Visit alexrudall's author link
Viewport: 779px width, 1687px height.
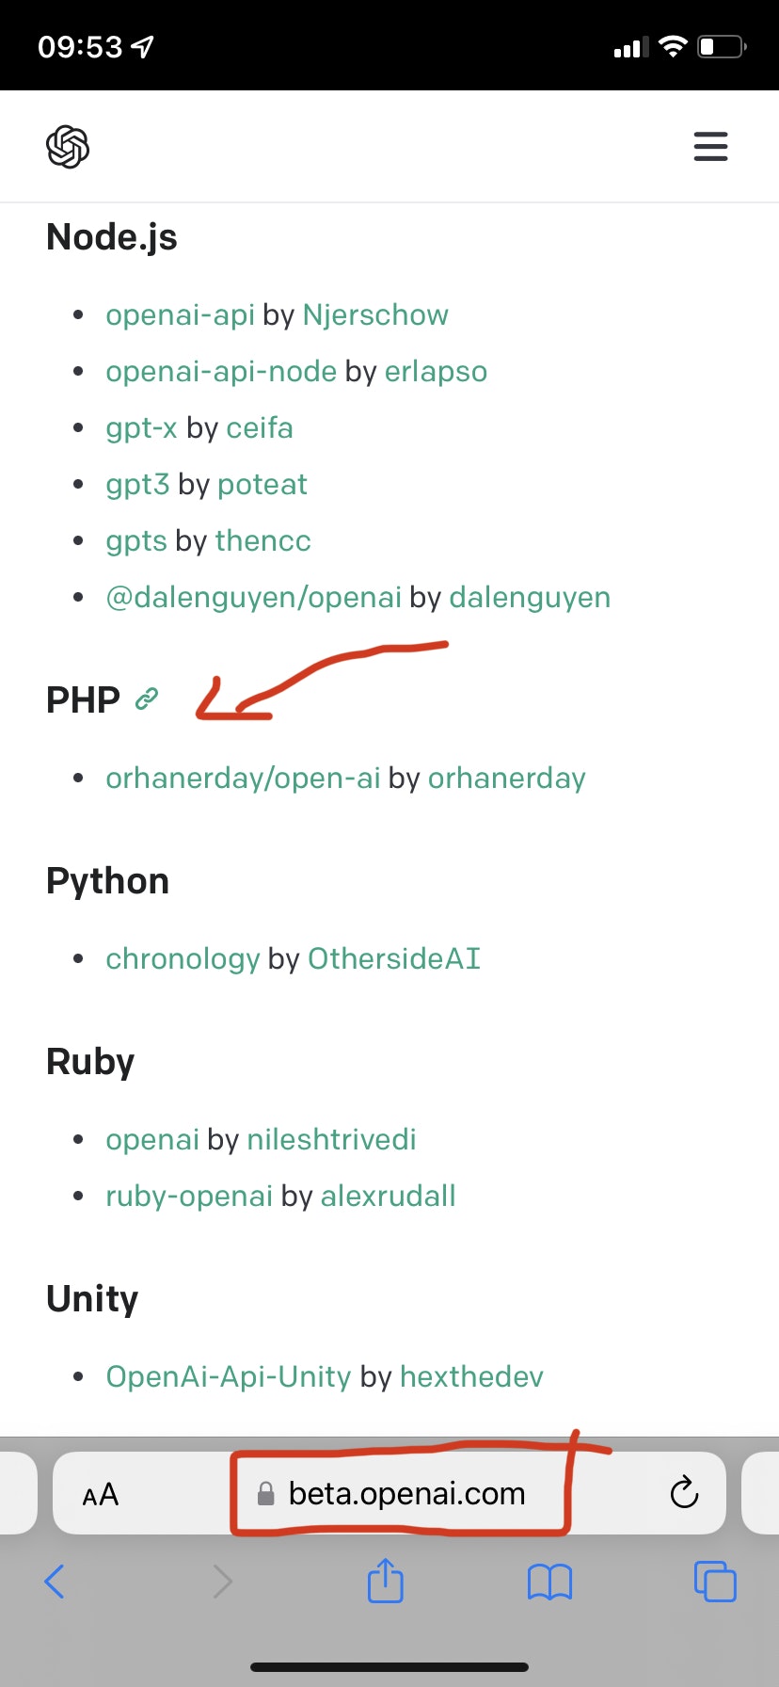[389, 1196]
